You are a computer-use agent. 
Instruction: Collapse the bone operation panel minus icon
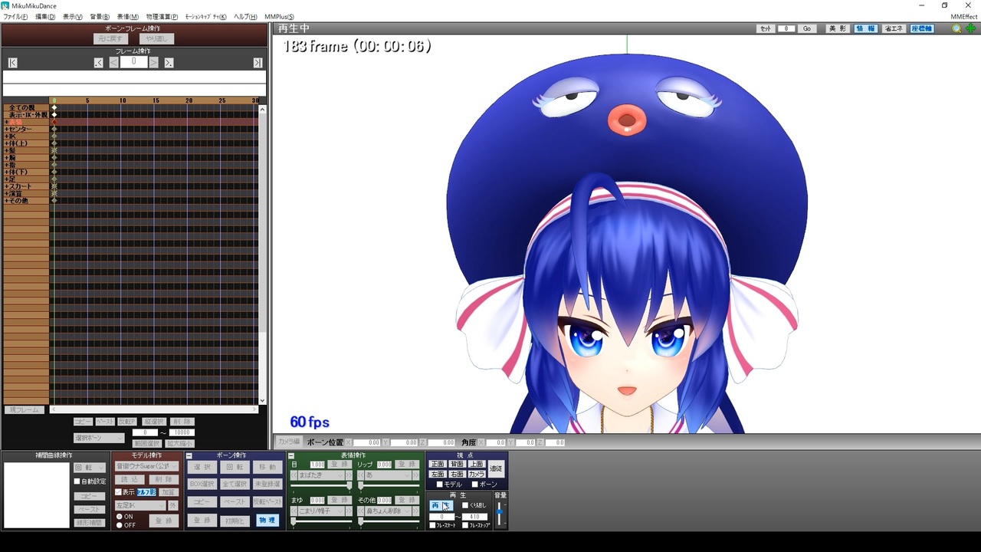point(189,456)
